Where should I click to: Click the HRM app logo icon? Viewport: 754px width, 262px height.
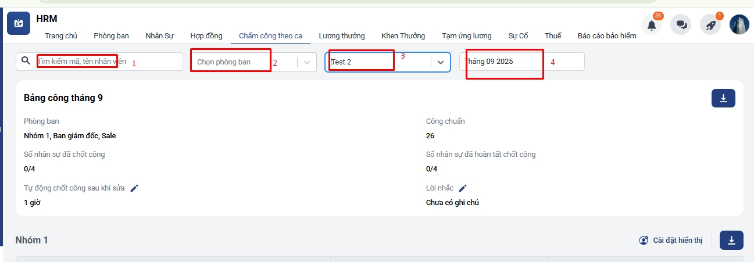[19, 24]
